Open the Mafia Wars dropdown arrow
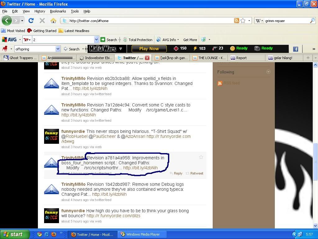The image size is (318, 239). point(121,49)
